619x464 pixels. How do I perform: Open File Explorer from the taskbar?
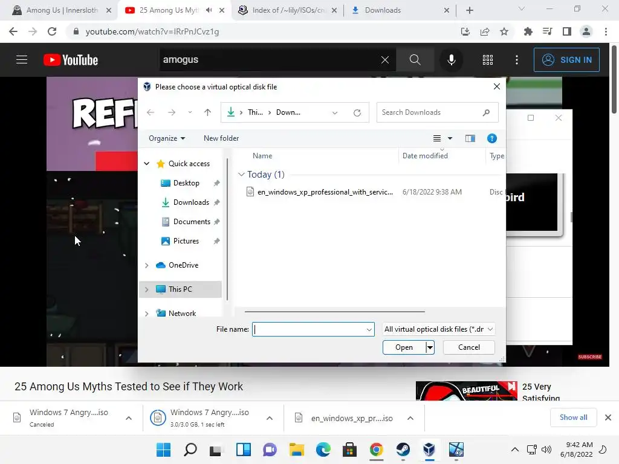pos(296,449)
